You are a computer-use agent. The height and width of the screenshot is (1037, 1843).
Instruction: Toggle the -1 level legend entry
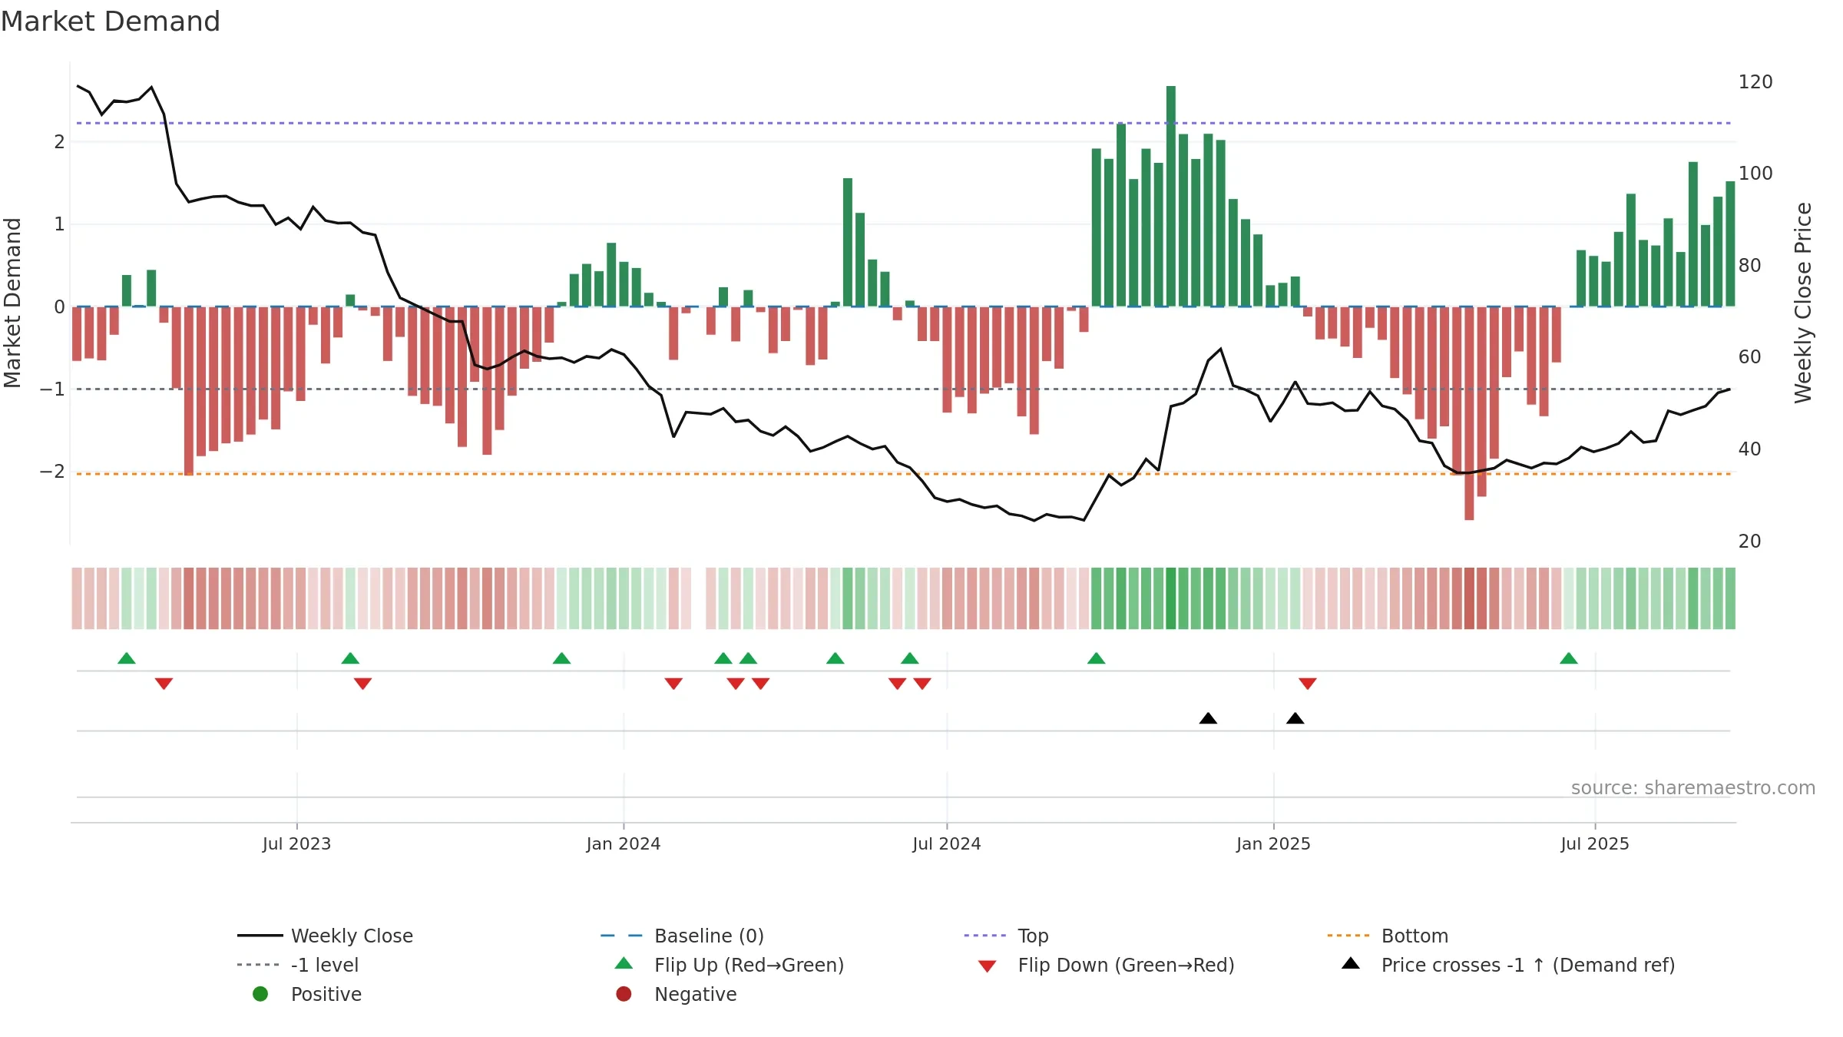[x=298, y=965]
